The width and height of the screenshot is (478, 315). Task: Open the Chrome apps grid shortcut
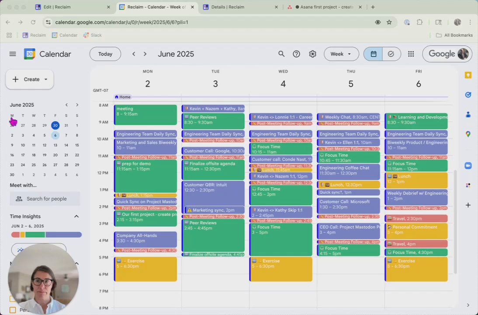click(x=9, y=35)
